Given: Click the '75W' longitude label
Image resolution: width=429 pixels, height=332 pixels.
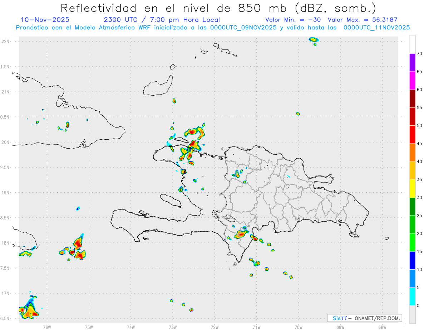Looking at the screenshot, I should tap(89, 327).
